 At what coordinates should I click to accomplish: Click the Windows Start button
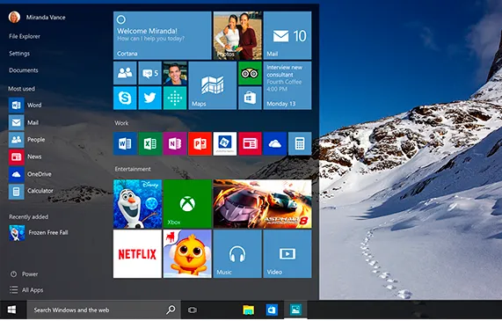[x=11, y=310]
